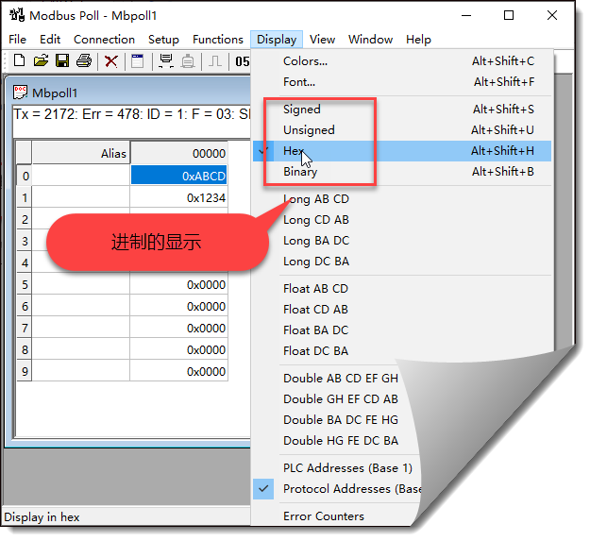Viewport: 590px width, 541px height.
Task: Select Long BA DC format
Action: coord(402,241)
